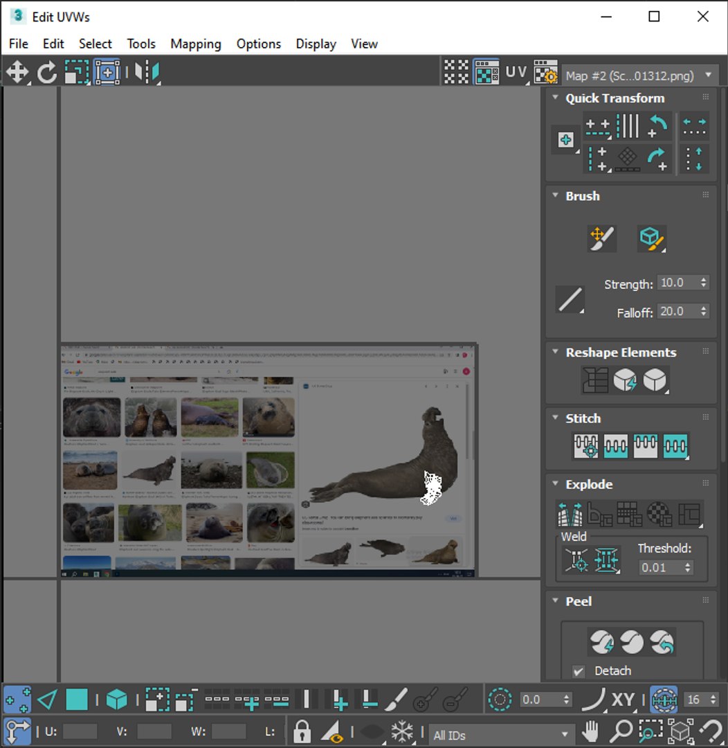Click the Break icon in Explode
The image size is (728, 748).
(570, 514)
